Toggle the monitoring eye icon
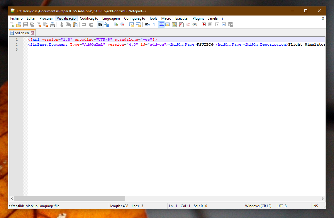The width and height of the screenshot is (334, 218). point(195,25)
